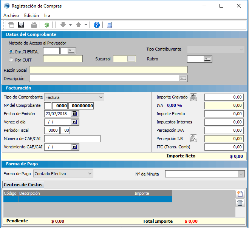
Task: Click the Razón Social input field
Action: 108,70
